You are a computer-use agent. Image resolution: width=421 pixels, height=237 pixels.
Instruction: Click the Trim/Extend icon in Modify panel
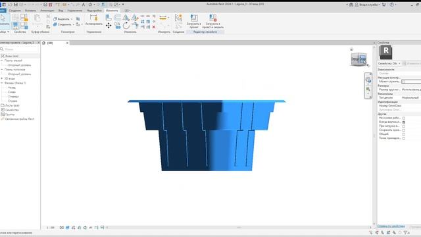click(x=135, y=26)
